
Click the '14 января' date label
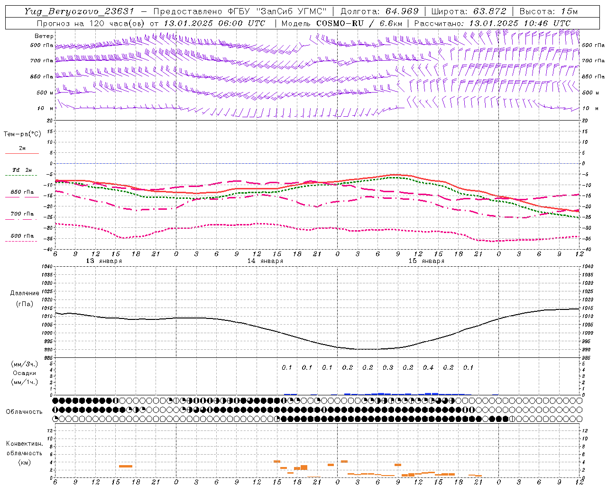(265, 261)
